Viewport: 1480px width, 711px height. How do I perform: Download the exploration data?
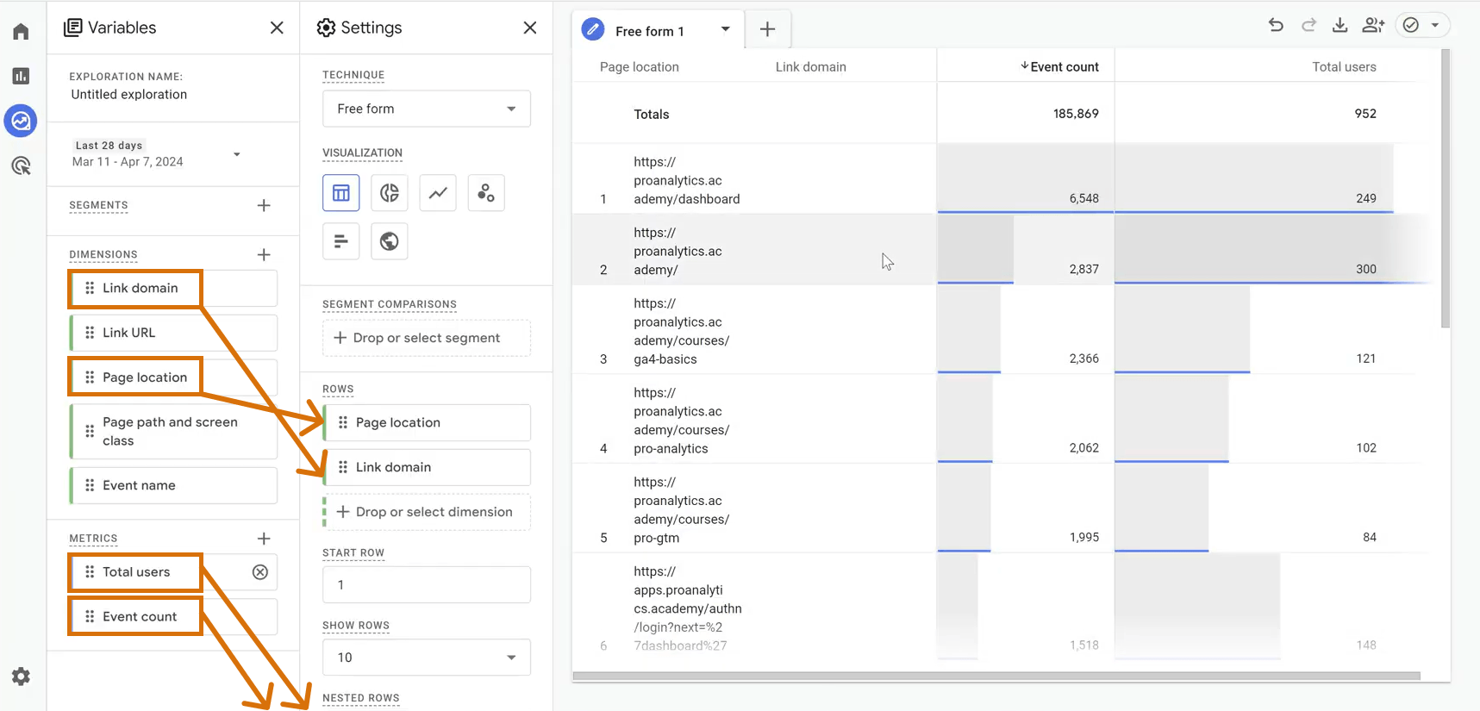(x=1339, y=25)
